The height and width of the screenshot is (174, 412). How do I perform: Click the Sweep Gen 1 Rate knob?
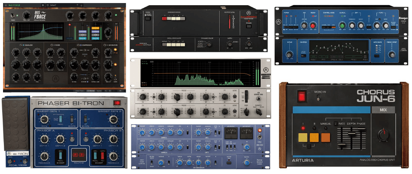45,119
